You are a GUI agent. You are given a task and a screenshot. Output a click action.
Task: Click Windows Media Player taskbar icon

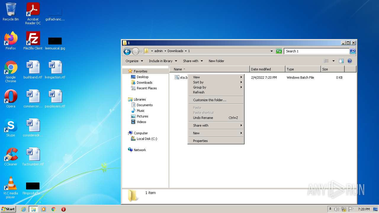(x=44, y=209)
